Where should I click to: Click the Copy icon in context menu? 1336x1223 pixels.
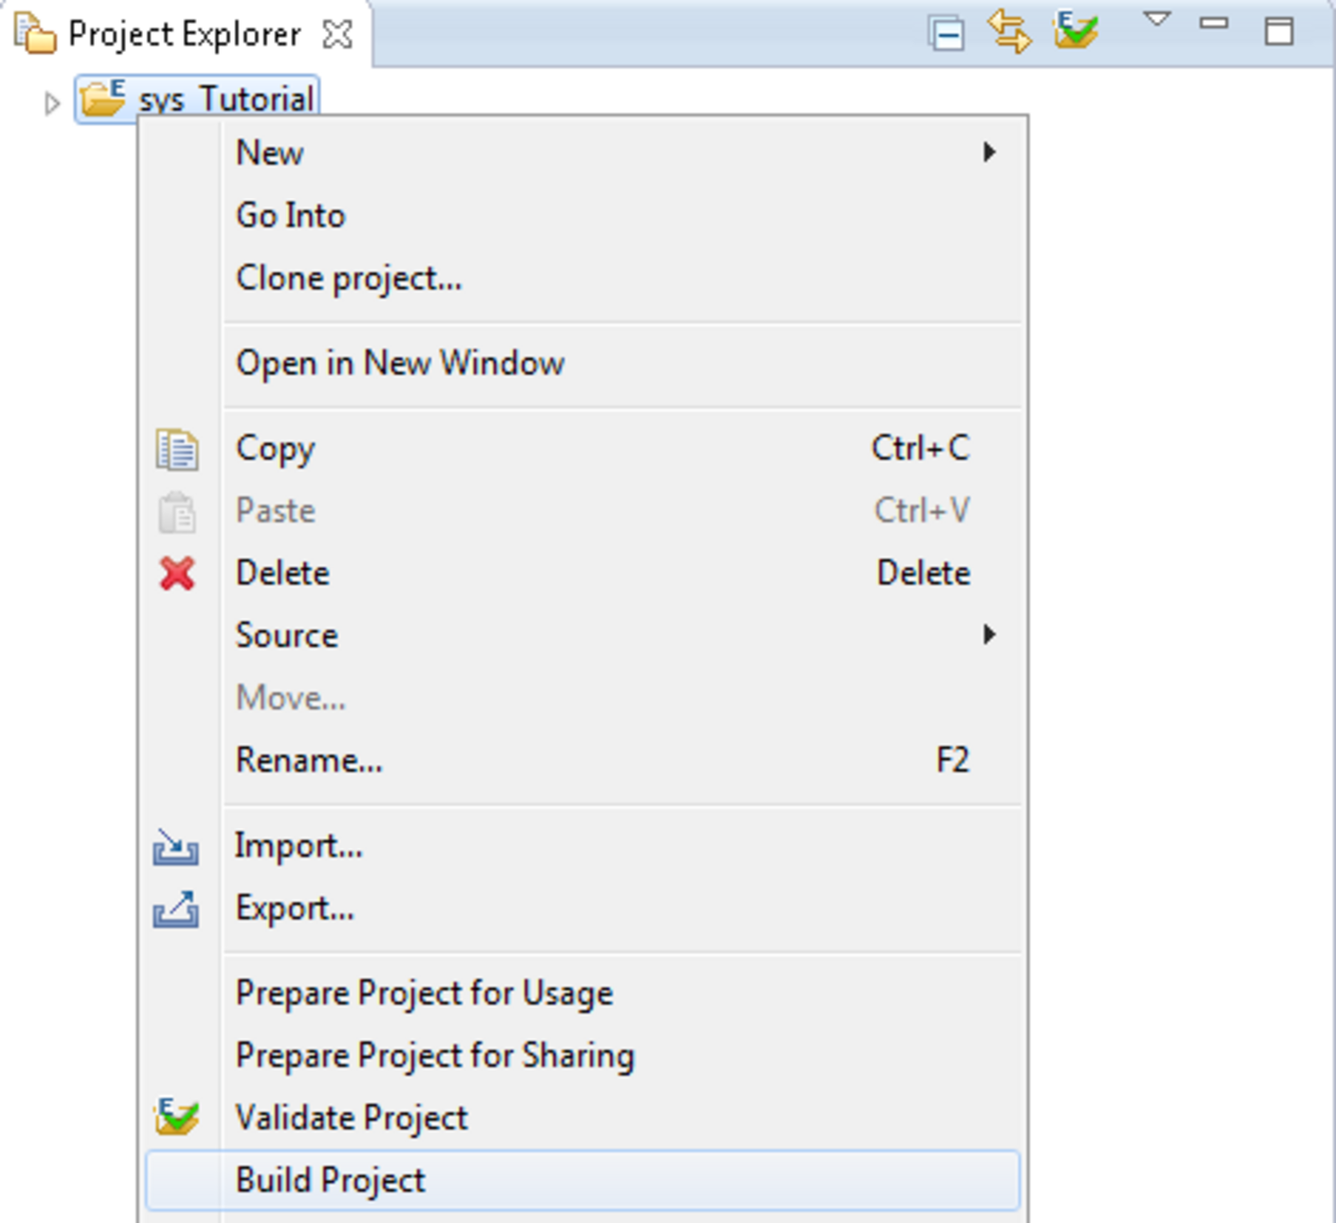point(177,449)
